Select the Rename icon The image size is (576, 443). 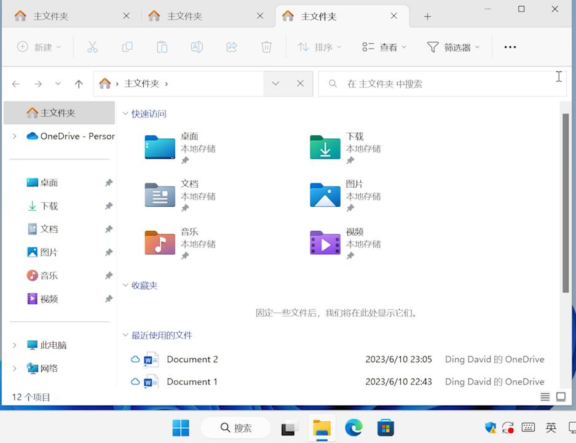197,46
